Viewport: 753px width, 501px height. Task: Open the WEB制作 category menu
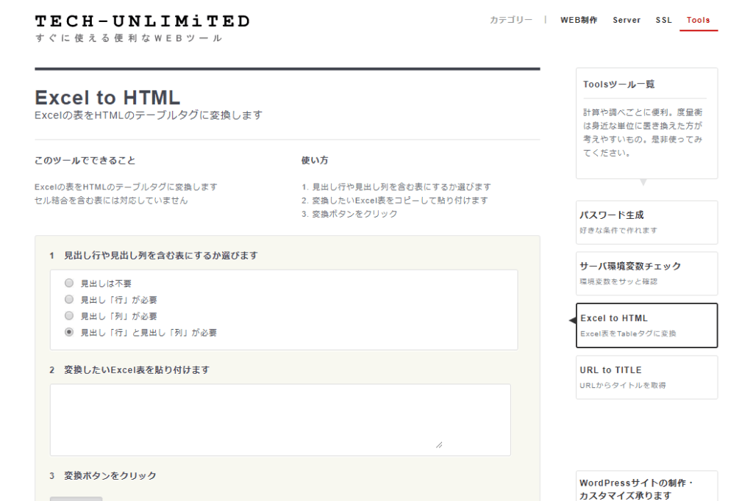tap(579, 20)
